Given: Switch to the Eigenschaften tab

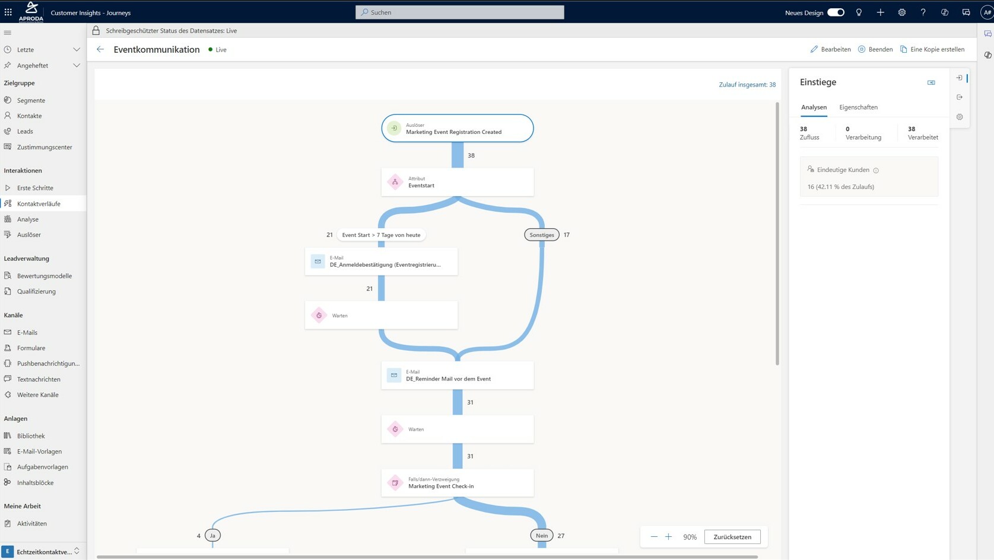Looking at the screenshot, I should (x=858, y=107).
